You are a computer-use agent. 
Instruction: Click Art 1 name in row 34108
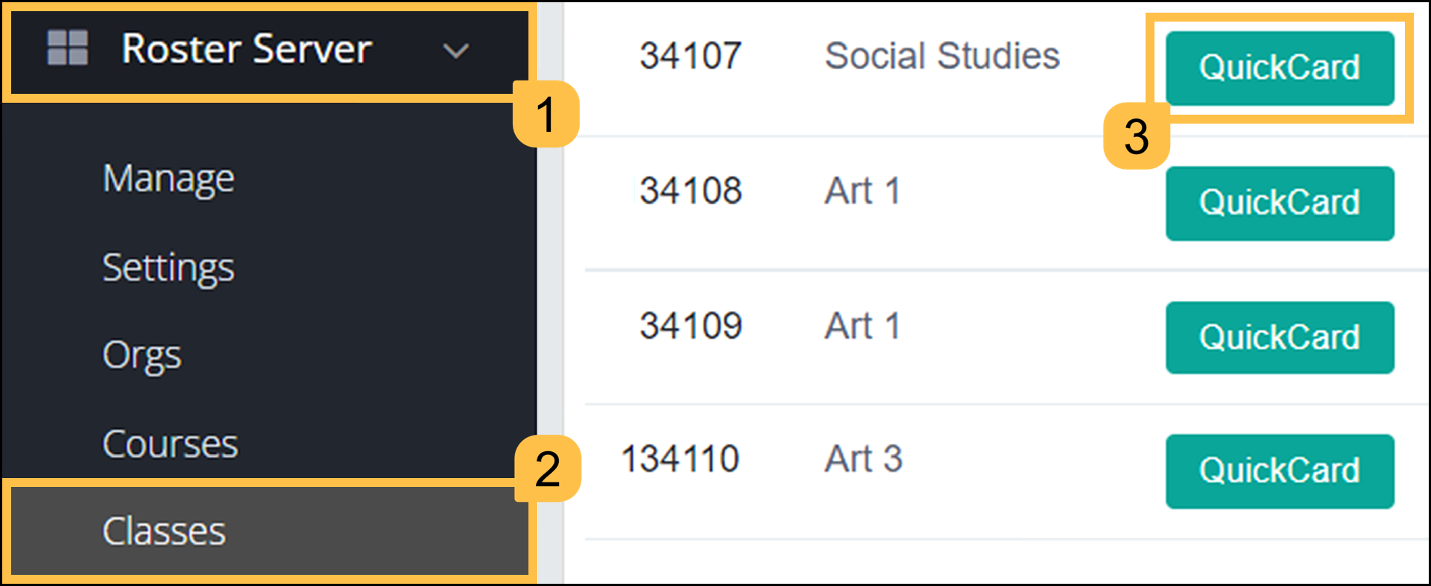(862, 191)
